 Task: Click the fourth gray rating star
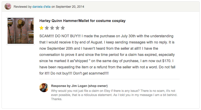pyautogui.click(x=57, y=28)
